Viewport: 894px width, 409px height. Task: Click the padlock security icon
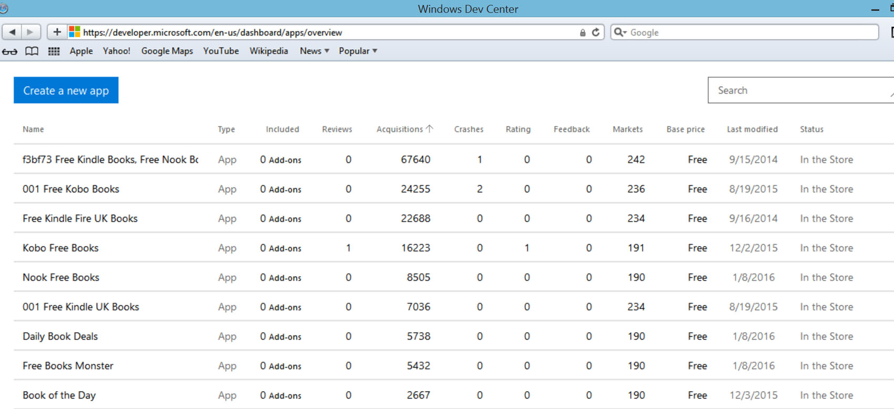coord(583,33)
